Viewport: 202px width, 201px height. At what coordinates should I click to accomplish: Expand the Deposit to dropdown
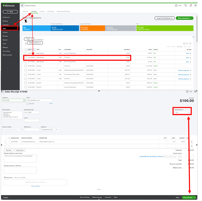(x=57, y=130)
